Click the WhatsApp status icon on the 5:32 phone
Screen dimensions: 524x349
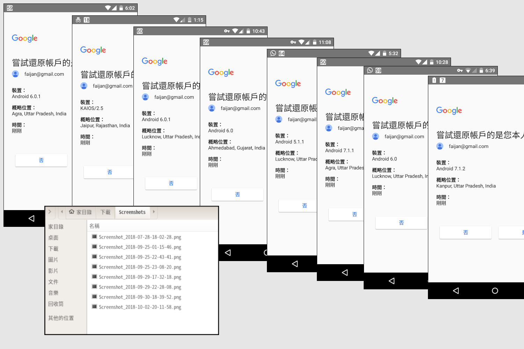click(273, 53)
